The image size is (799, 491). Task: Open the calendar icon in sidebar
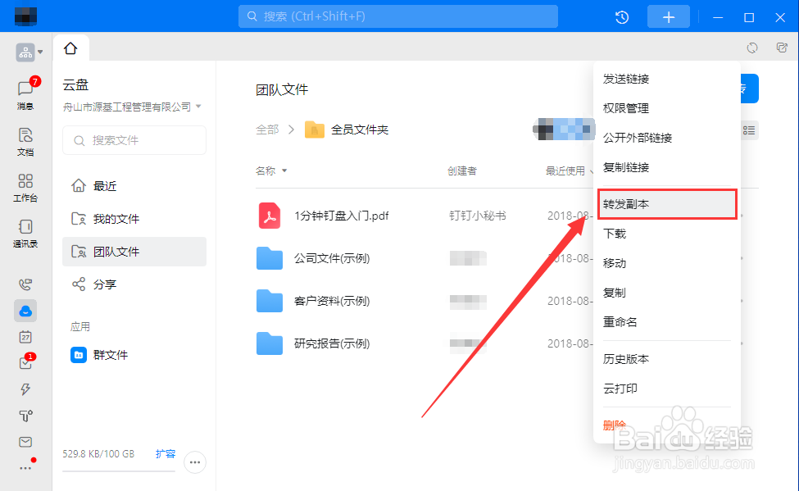(x=25, y=337)
